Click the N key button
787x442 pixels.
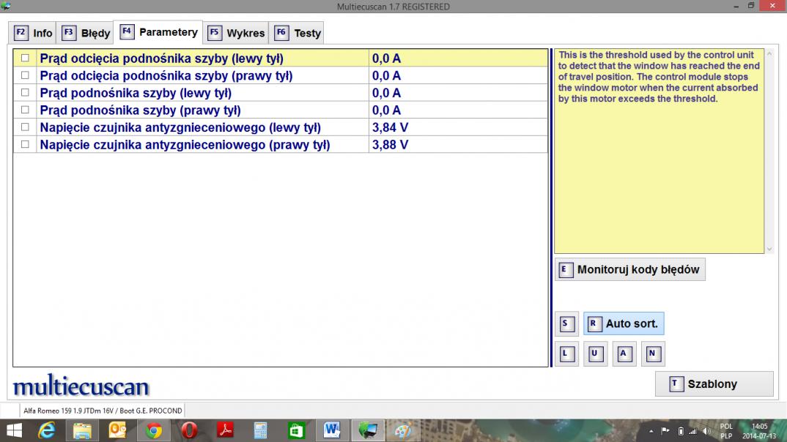653,353
